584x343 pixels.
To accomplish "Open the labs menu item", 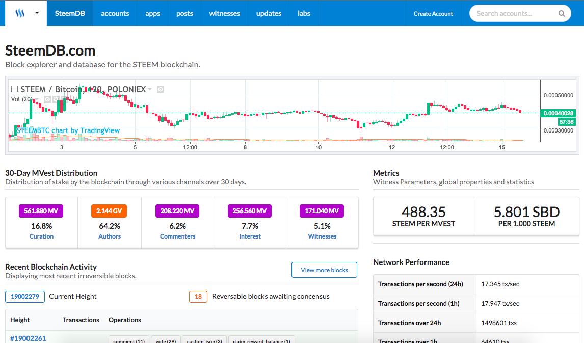I will coord(304,13).
